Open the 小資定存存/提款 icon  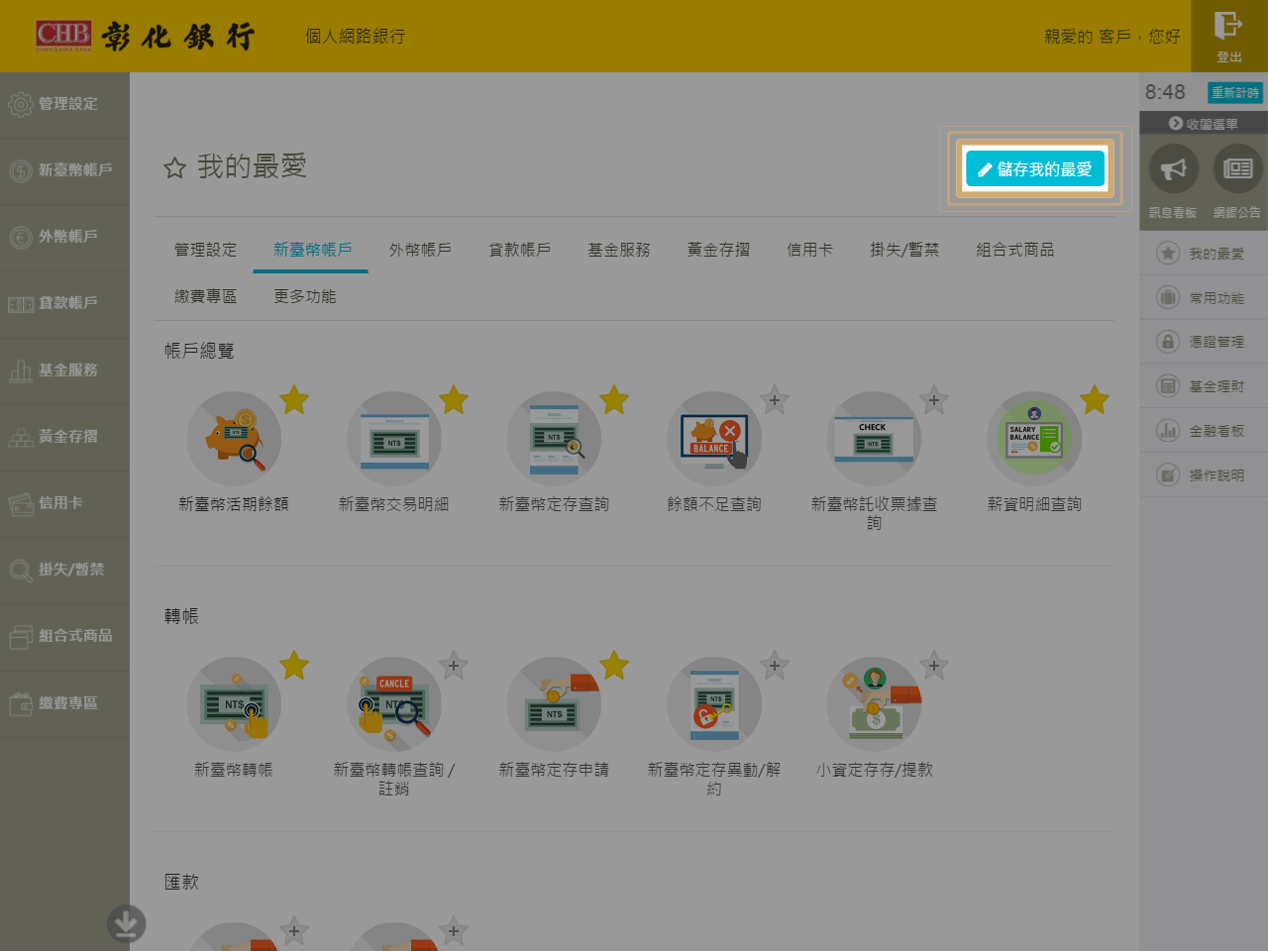pos(874,704)
